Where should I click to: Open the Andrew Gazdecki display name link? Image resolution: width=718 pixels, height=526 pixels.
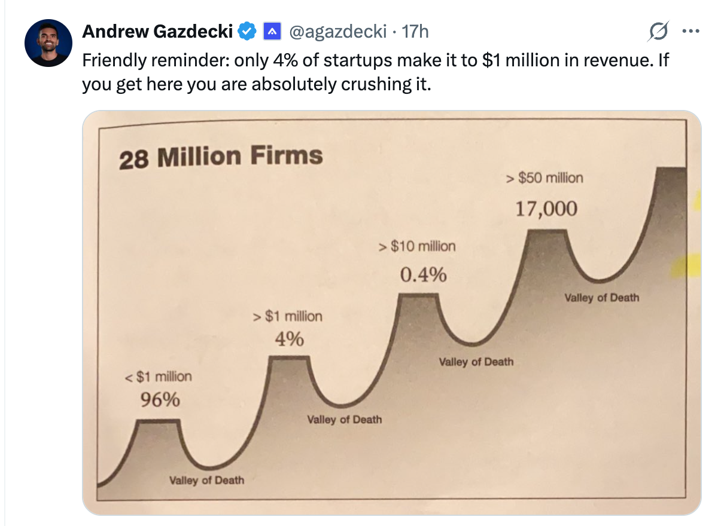(157, 31)
